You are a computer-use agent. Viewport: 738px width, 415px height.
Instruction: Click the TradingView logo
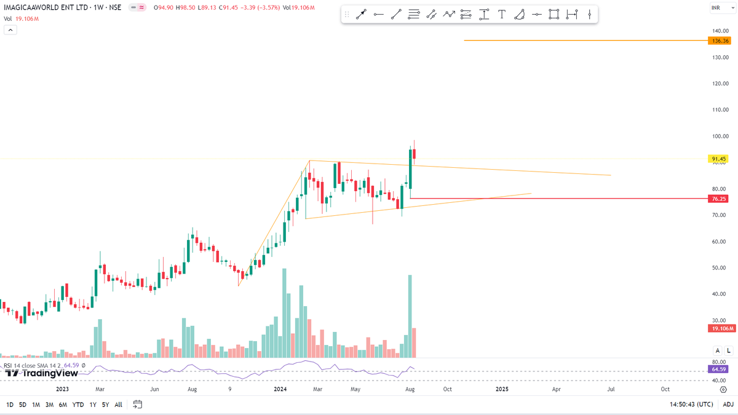click(x=41, y=373)
